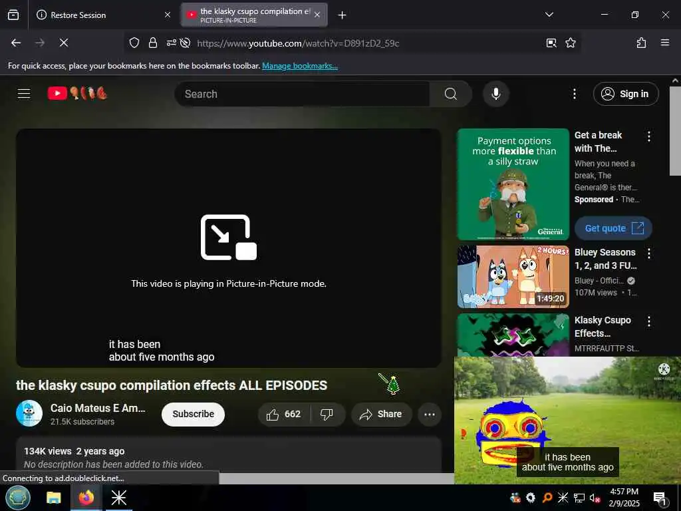The image size is (681, 511).
Task: Open the asterisk app on taskbar
Action: (118, 498)
